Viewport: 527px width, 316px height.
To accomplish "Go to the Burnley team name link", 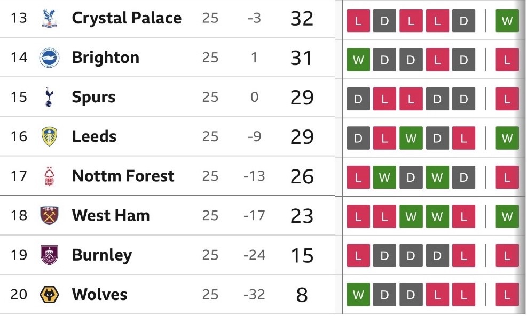I will (101, 255).
